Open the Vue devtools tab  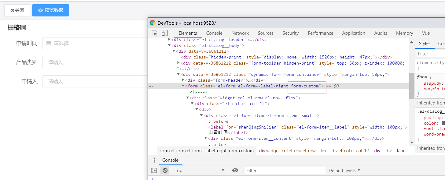click(x=426, y=33)
